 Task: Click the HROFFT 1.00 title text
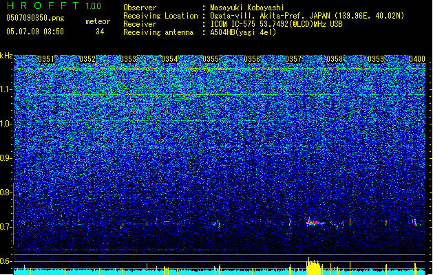[x=54, y=5]
